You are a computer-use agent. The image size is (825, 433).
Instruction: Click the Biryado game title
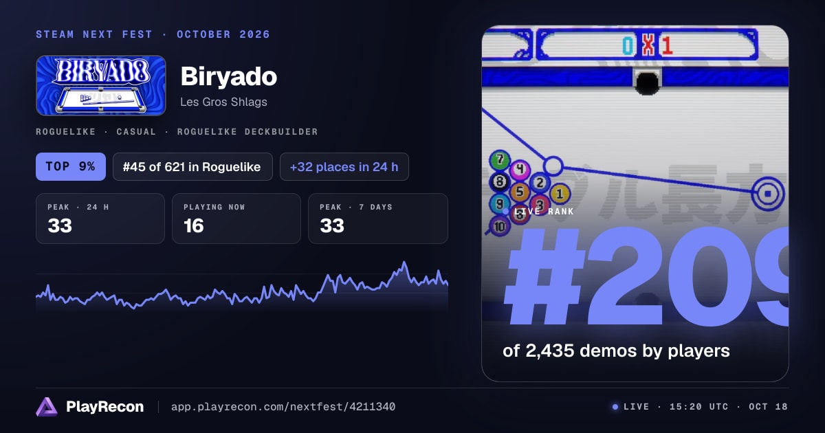point(229,76)
